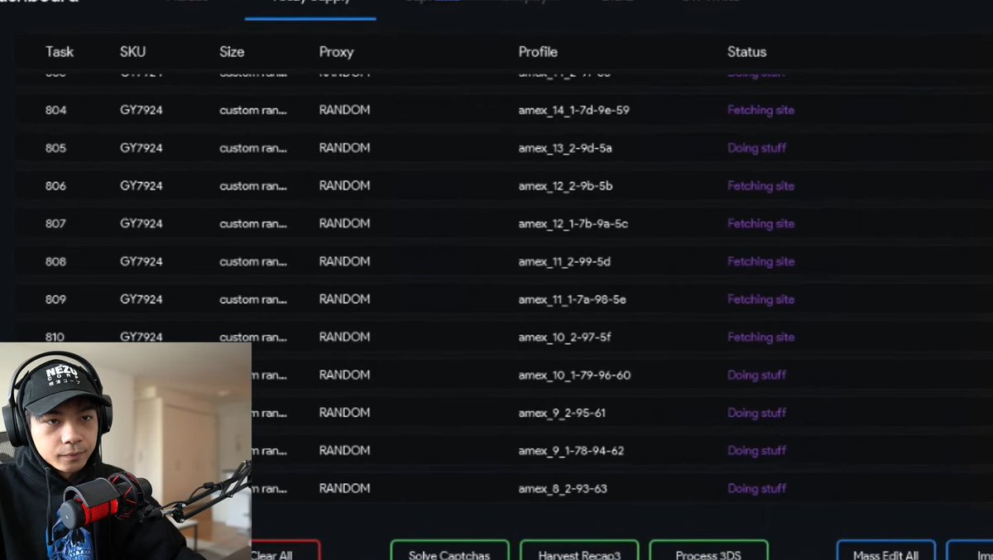This screenshot has width=993, height=560.
Task: Click Doing stuff status for amex_9_2-95-61
Action: (756, 413)
